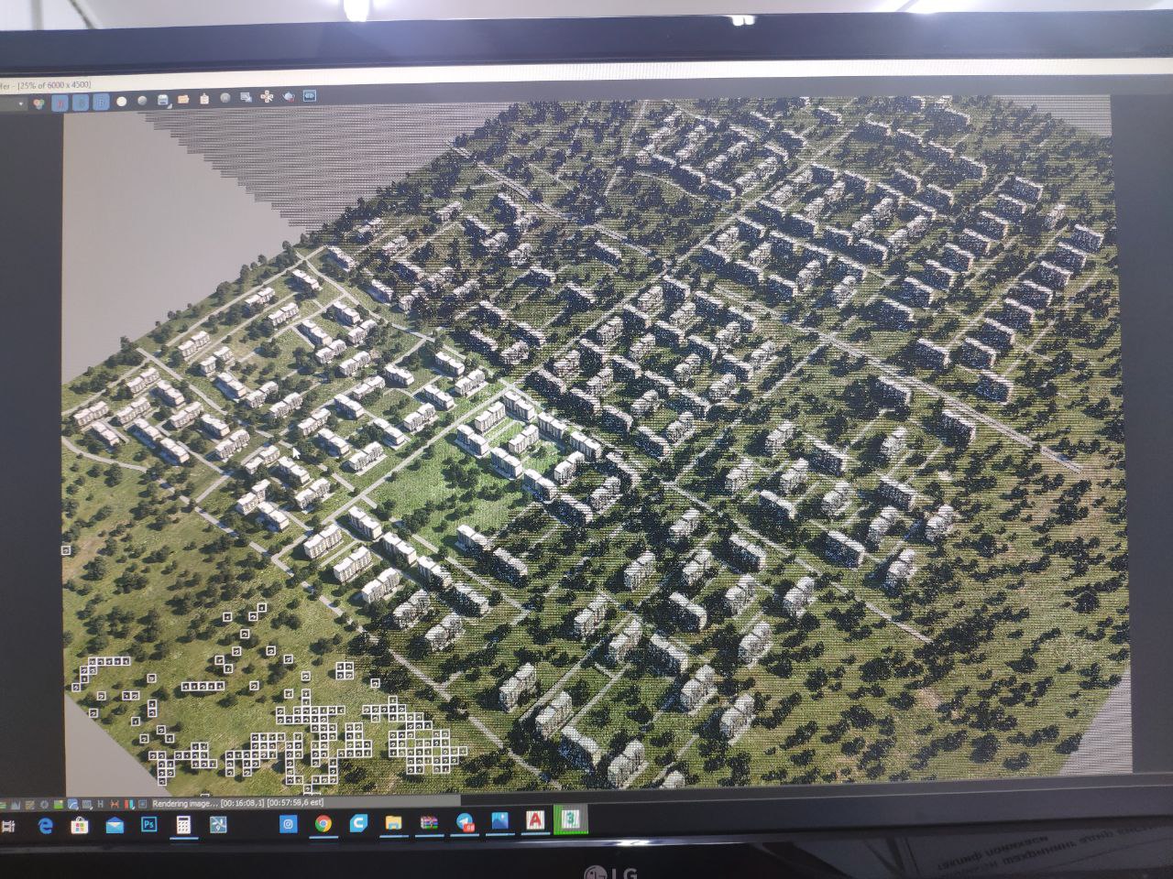The width and height of the screenshot is (1173, 879).
Task: Open WinRAR from the taskbar
Action: pyautogui.click(x=429, y=821)
